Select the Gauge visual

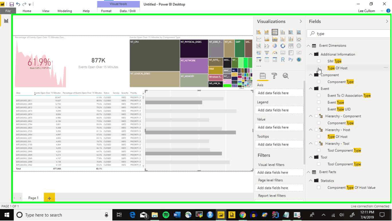click(275, 53)
